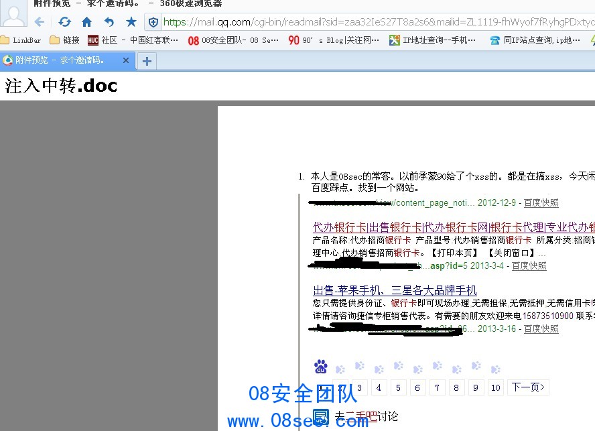Viewport: 595px width, 431px height.
Task: Go to the browser home page
Action: (x=87, y=22)
